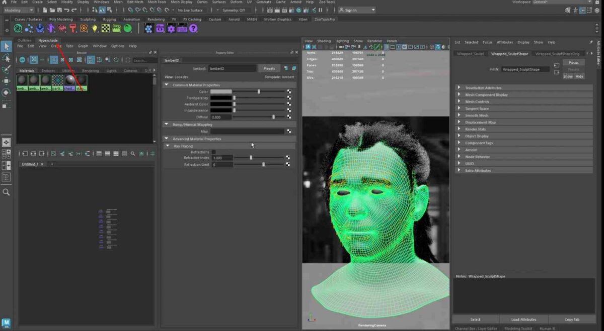
Task: Select the Select Tool arrow in the left toolbox
Action: (x=7, y=46)
